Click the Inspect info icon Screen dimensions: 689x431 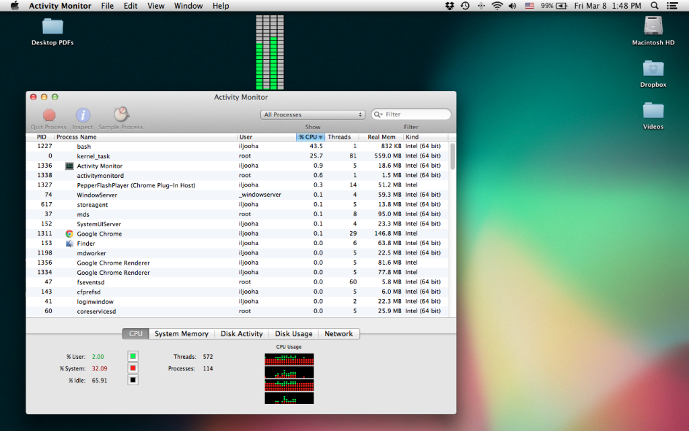click(83, 115)
